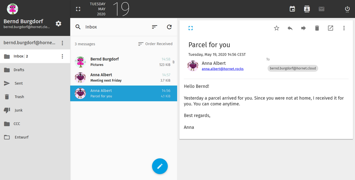Open preferences gear icon

coord(58,24)
